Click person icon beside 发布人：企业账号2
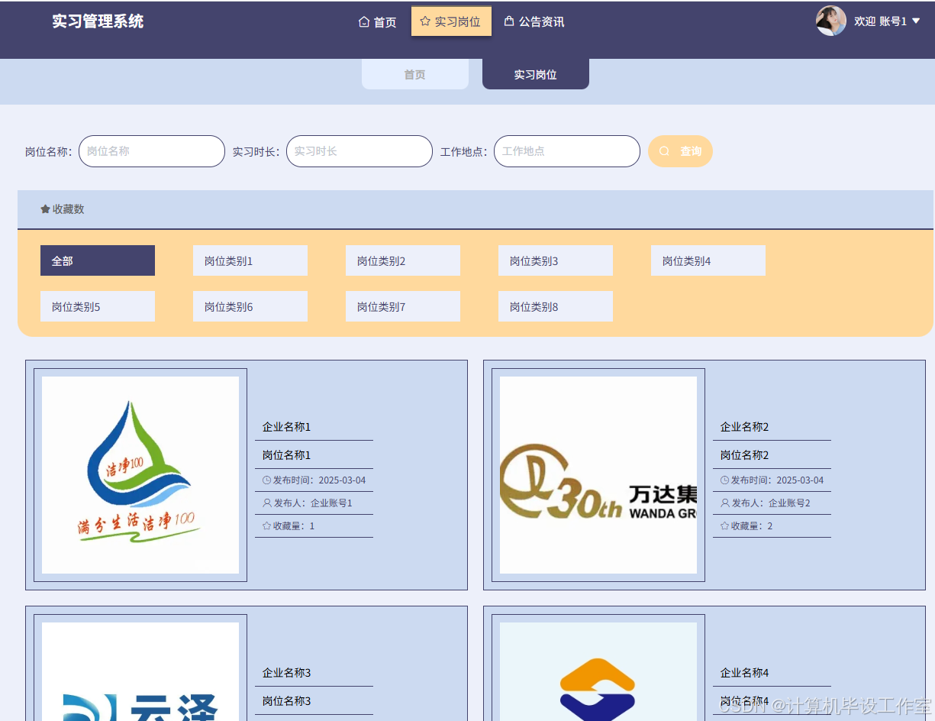 [724, 503]
